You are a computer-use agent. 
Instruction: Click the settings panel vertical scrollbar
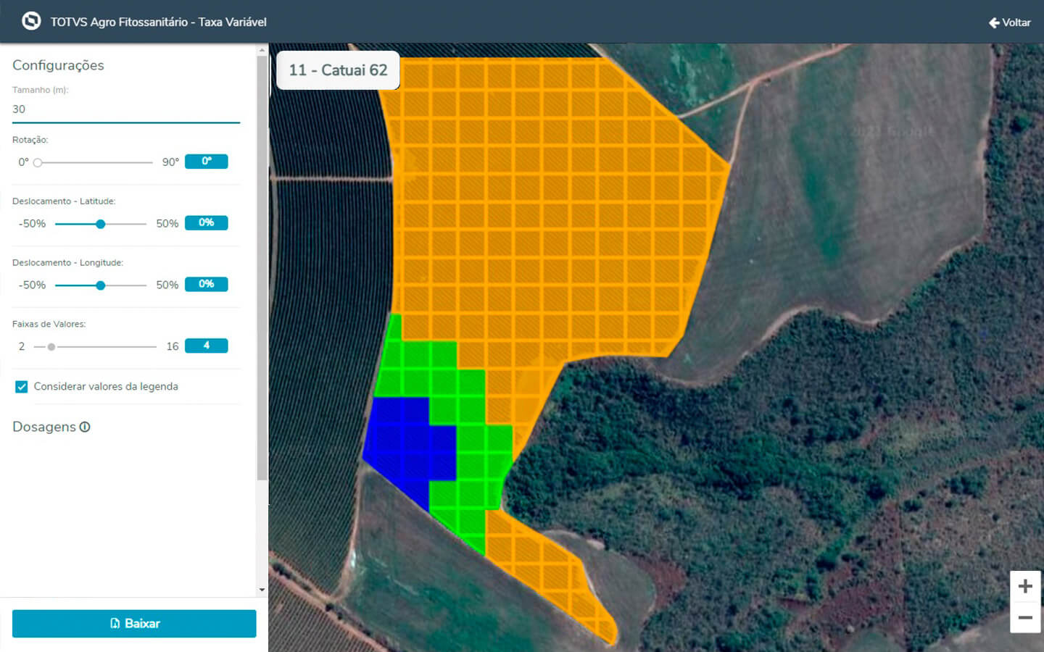(262, 268)
